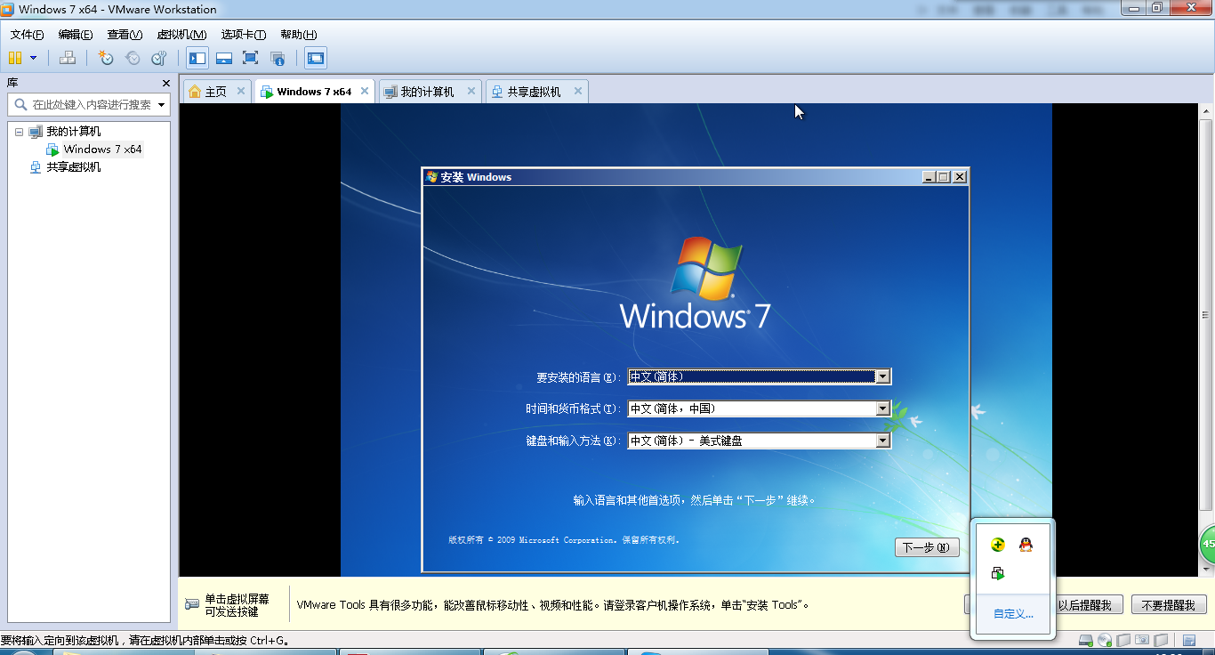Select Windows 7 x64 in library tree
This screenshot has height=655, width=1215.
click(102, 150)
